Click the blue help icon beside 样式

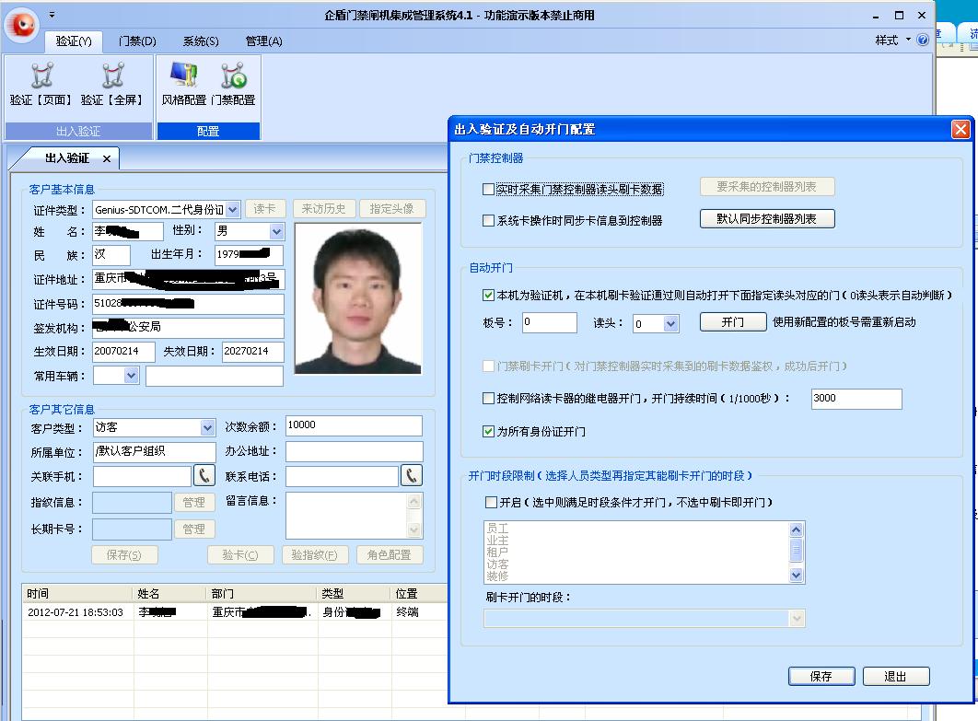923,40
